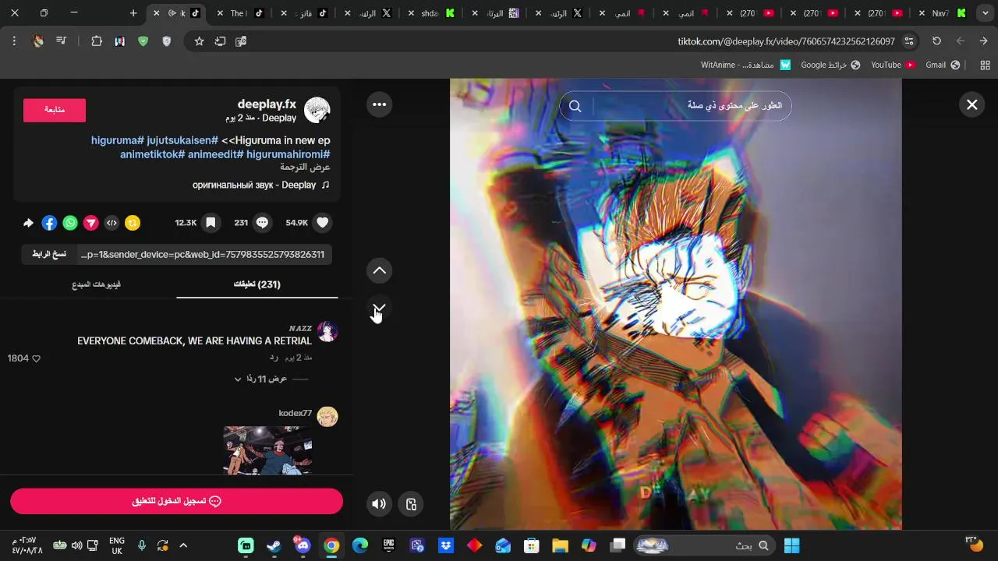Open a new browser tab with plus
Image resolution: width=998 pixels, height=561 pixels.
(x=133, y=13)
